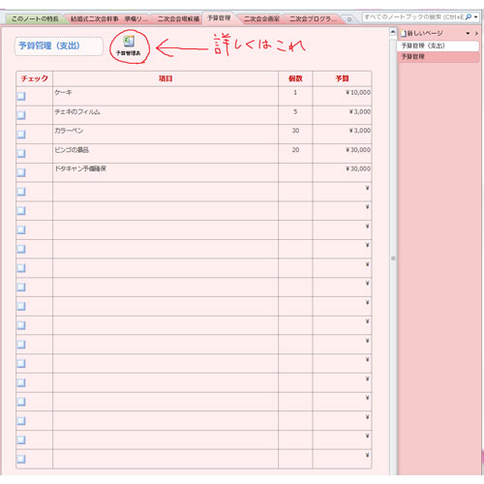This screenshot has width=484, height=484.
Task: Open the search scope dropdown arrow
Action: pos(476,16)
